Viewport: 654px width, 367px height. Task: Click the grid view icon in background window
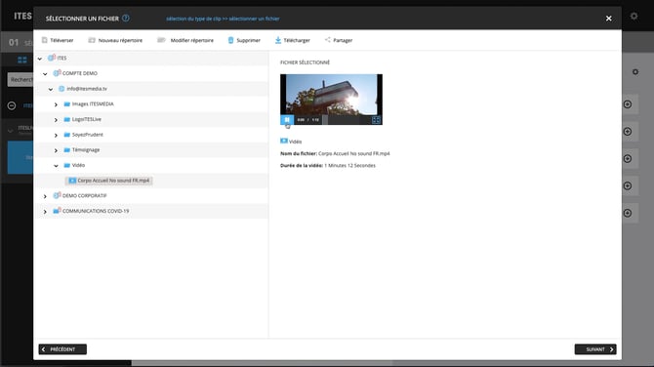(x=22, y=60)
